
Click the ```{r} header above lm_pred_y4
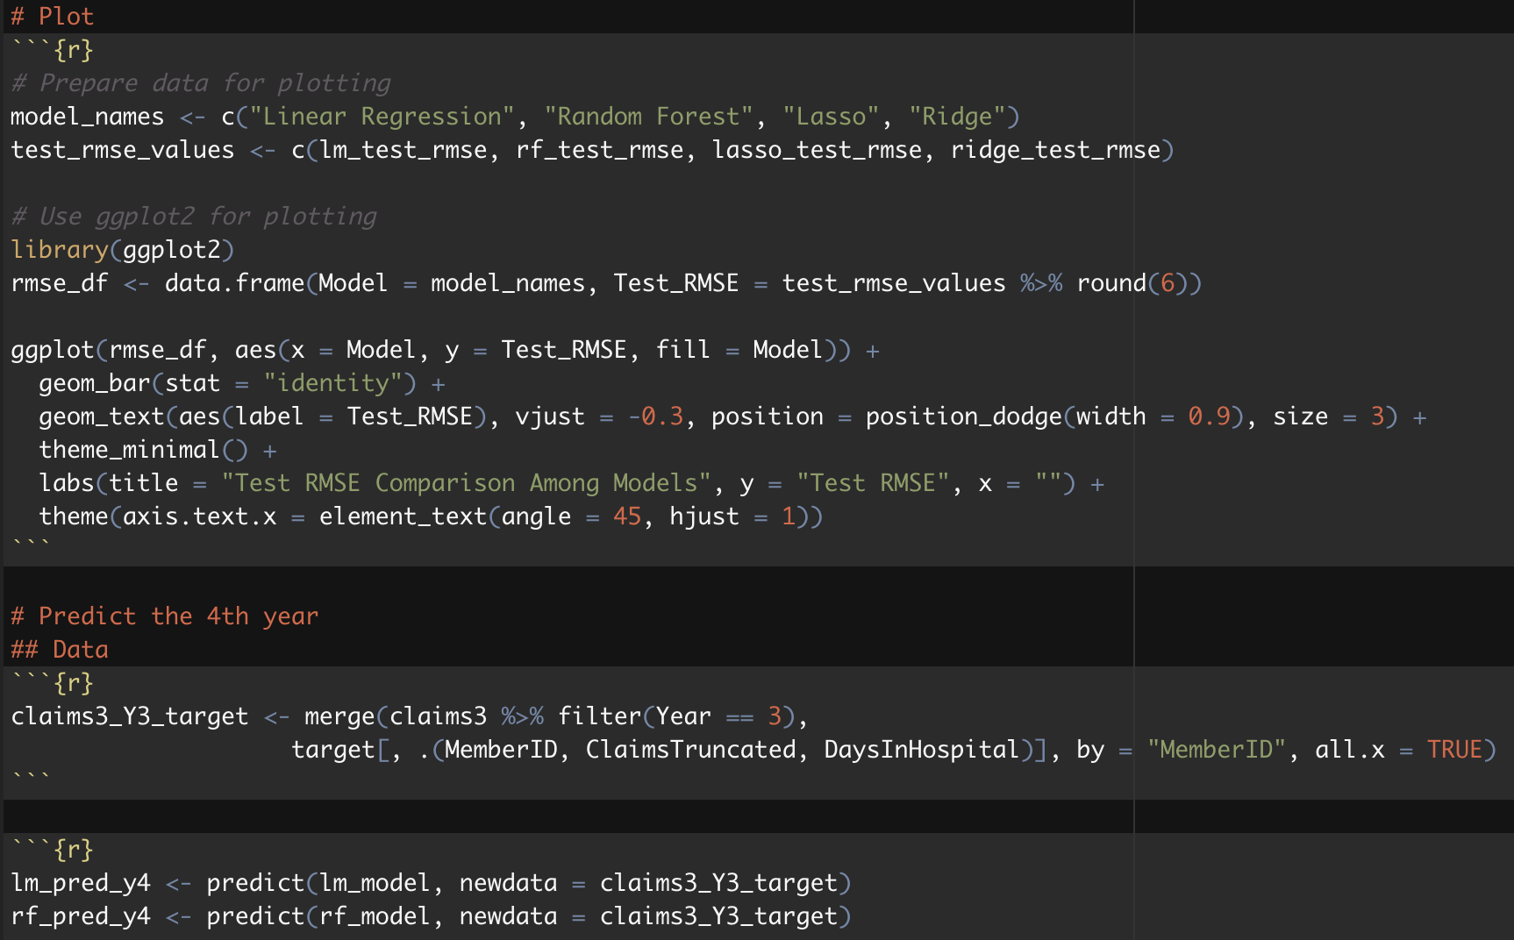pos(53,850)
